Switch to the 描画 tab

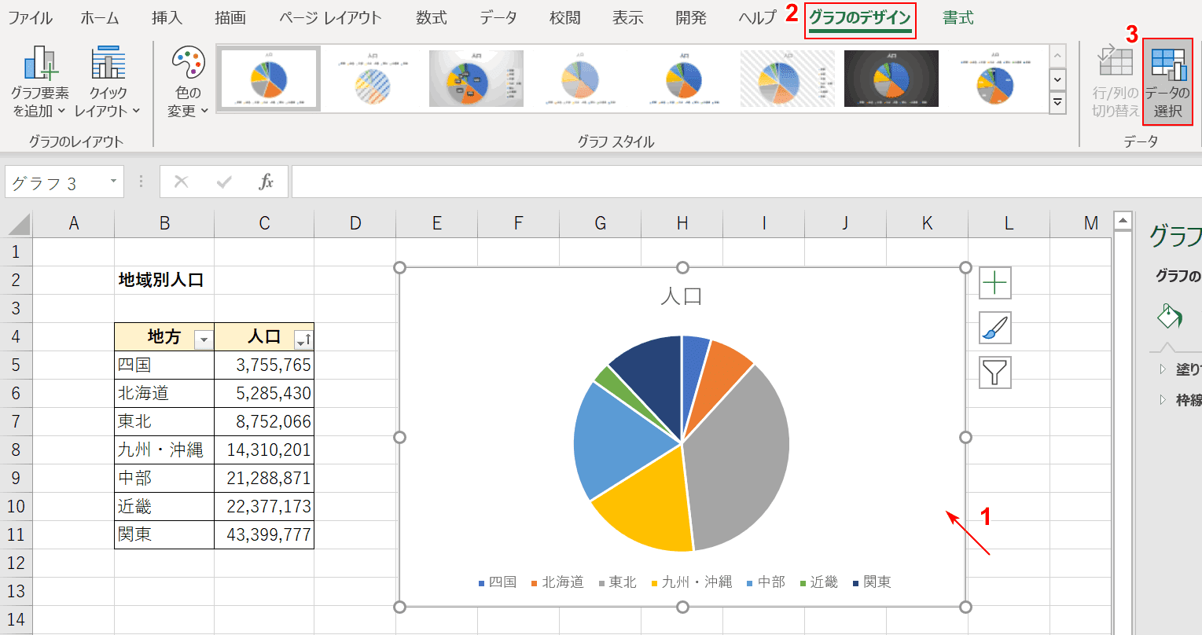(230, 18)
